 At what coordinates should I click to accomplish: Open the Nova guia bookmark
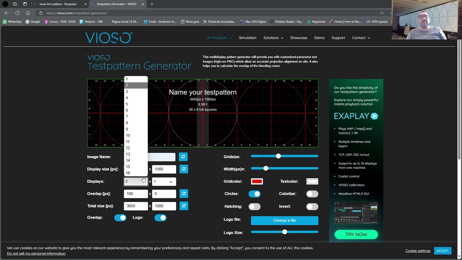tap(189, 22)
